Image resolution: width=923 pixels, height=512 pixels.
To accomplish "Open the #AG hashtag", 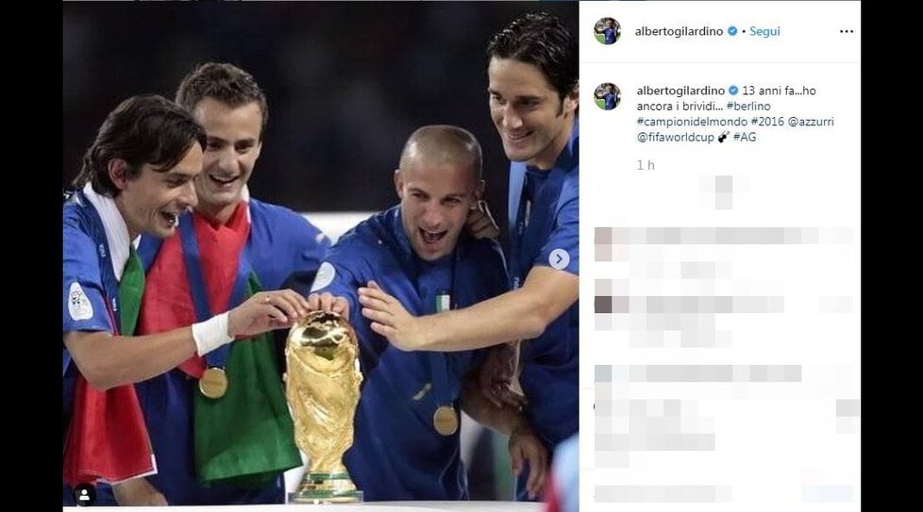I will 745,137.
